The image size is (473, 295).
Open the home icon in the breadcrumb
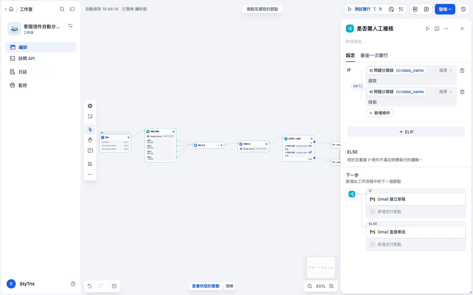pos(11,9)
